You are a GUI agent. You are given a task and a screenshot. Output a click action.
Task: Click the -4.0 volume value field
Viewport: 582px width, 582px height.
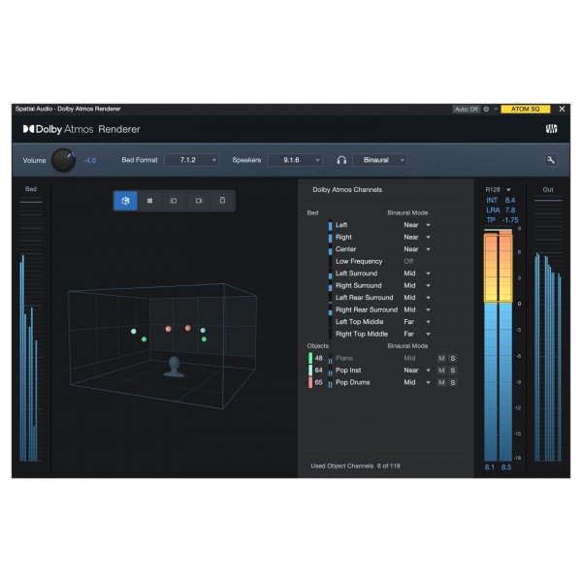coord(90,161)
